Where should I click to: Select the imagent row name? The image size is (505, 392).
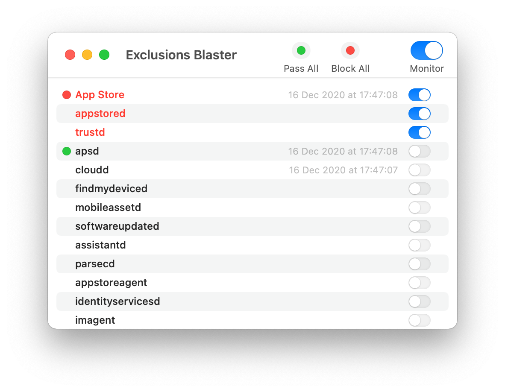coord(95,320)
